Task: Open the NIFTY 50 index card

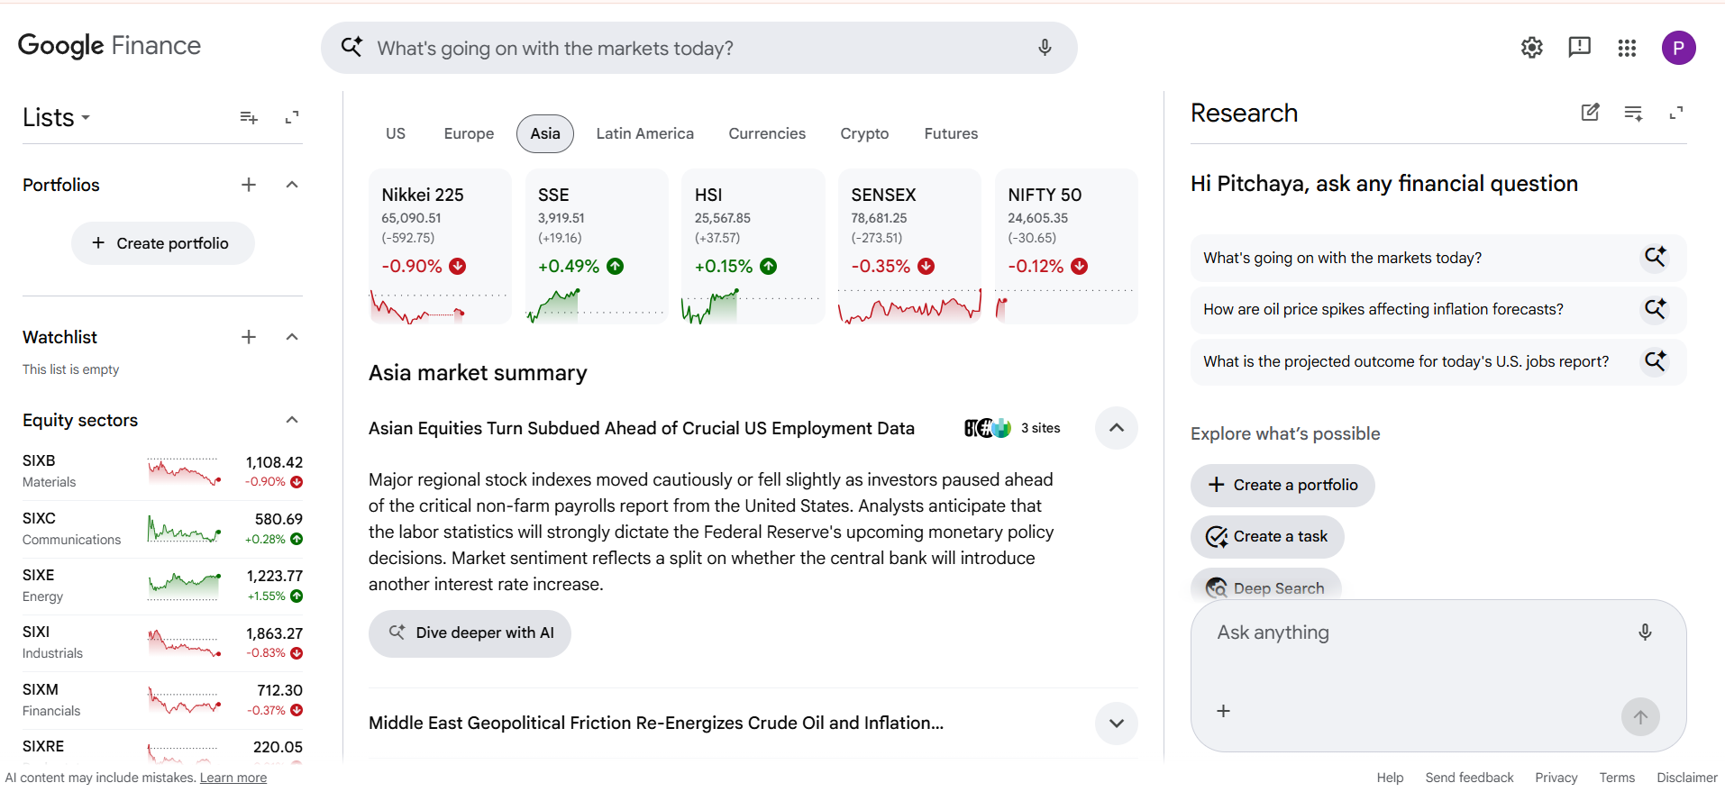Action: point(1066,246)
